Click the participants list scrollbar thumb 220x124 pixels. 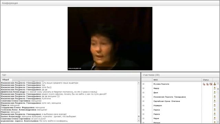pyautogui.click(x=218, y=89)
